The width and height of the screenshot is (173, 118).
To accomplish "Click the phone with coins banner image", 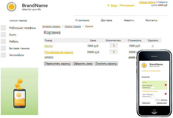I will [19, 91].
